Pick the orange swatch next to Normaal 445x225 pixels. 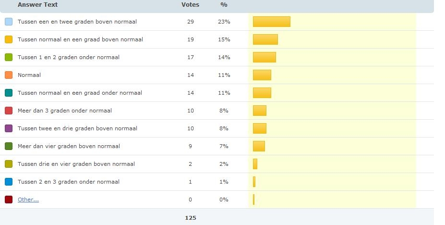pos(9,75)
